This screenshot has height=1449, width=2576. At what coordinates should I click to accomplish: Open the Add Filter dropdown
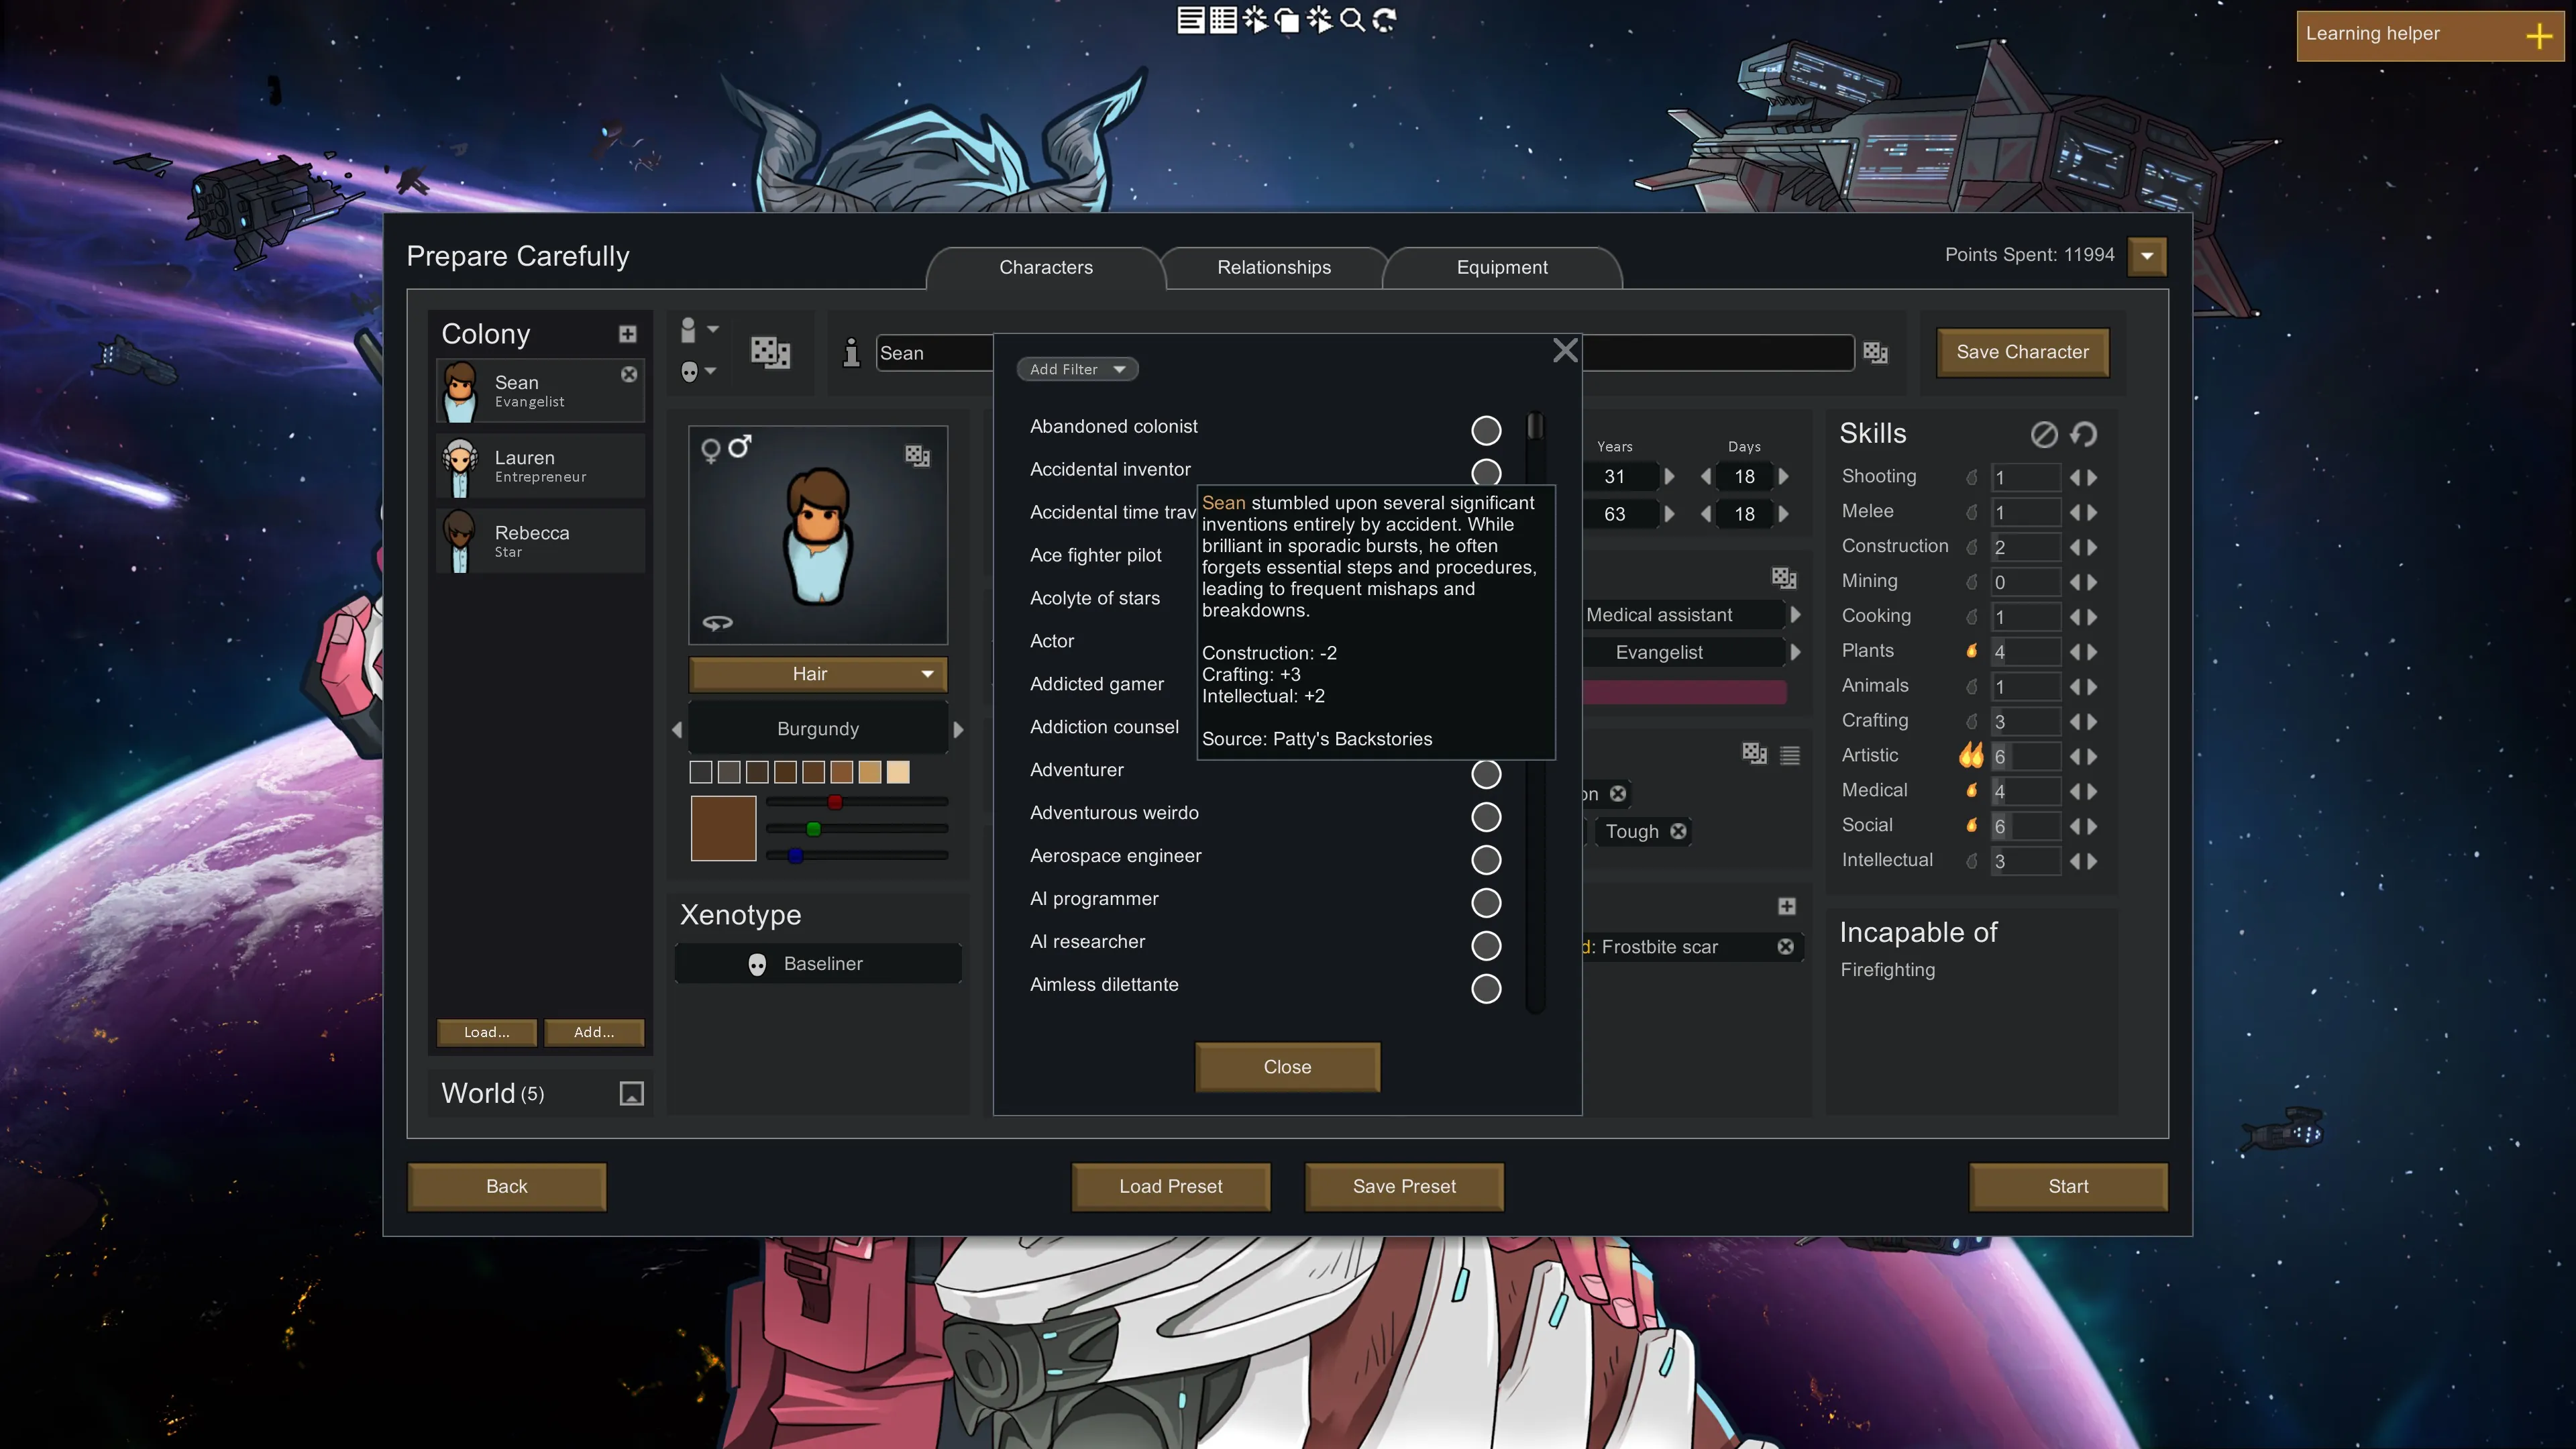[1077, 369]
